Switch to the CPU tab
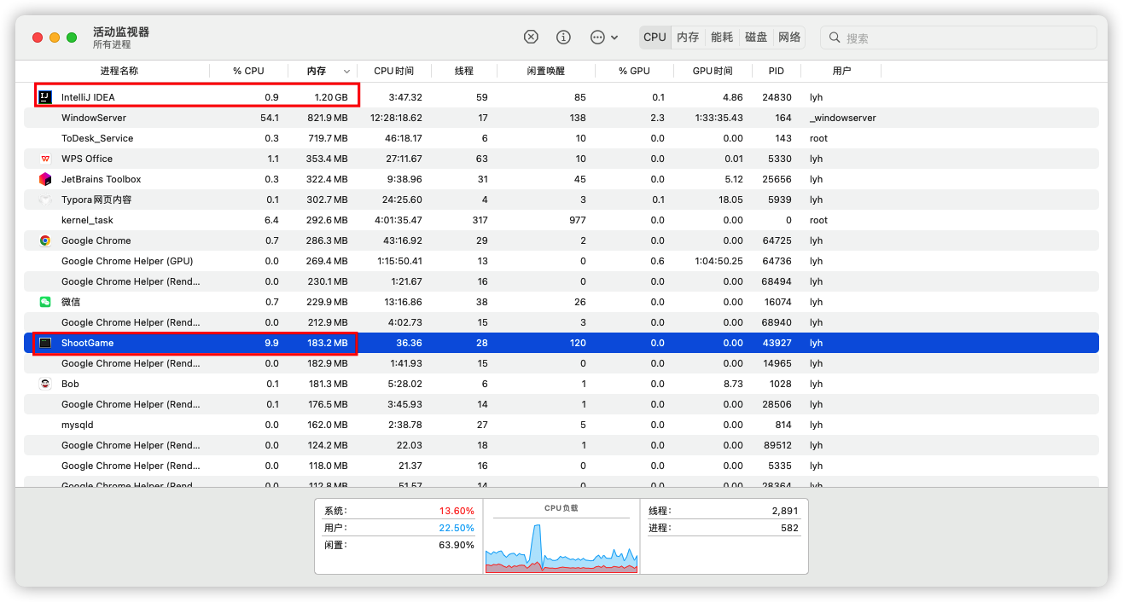Screen dimensions: 1123x602 coord(655,38)
